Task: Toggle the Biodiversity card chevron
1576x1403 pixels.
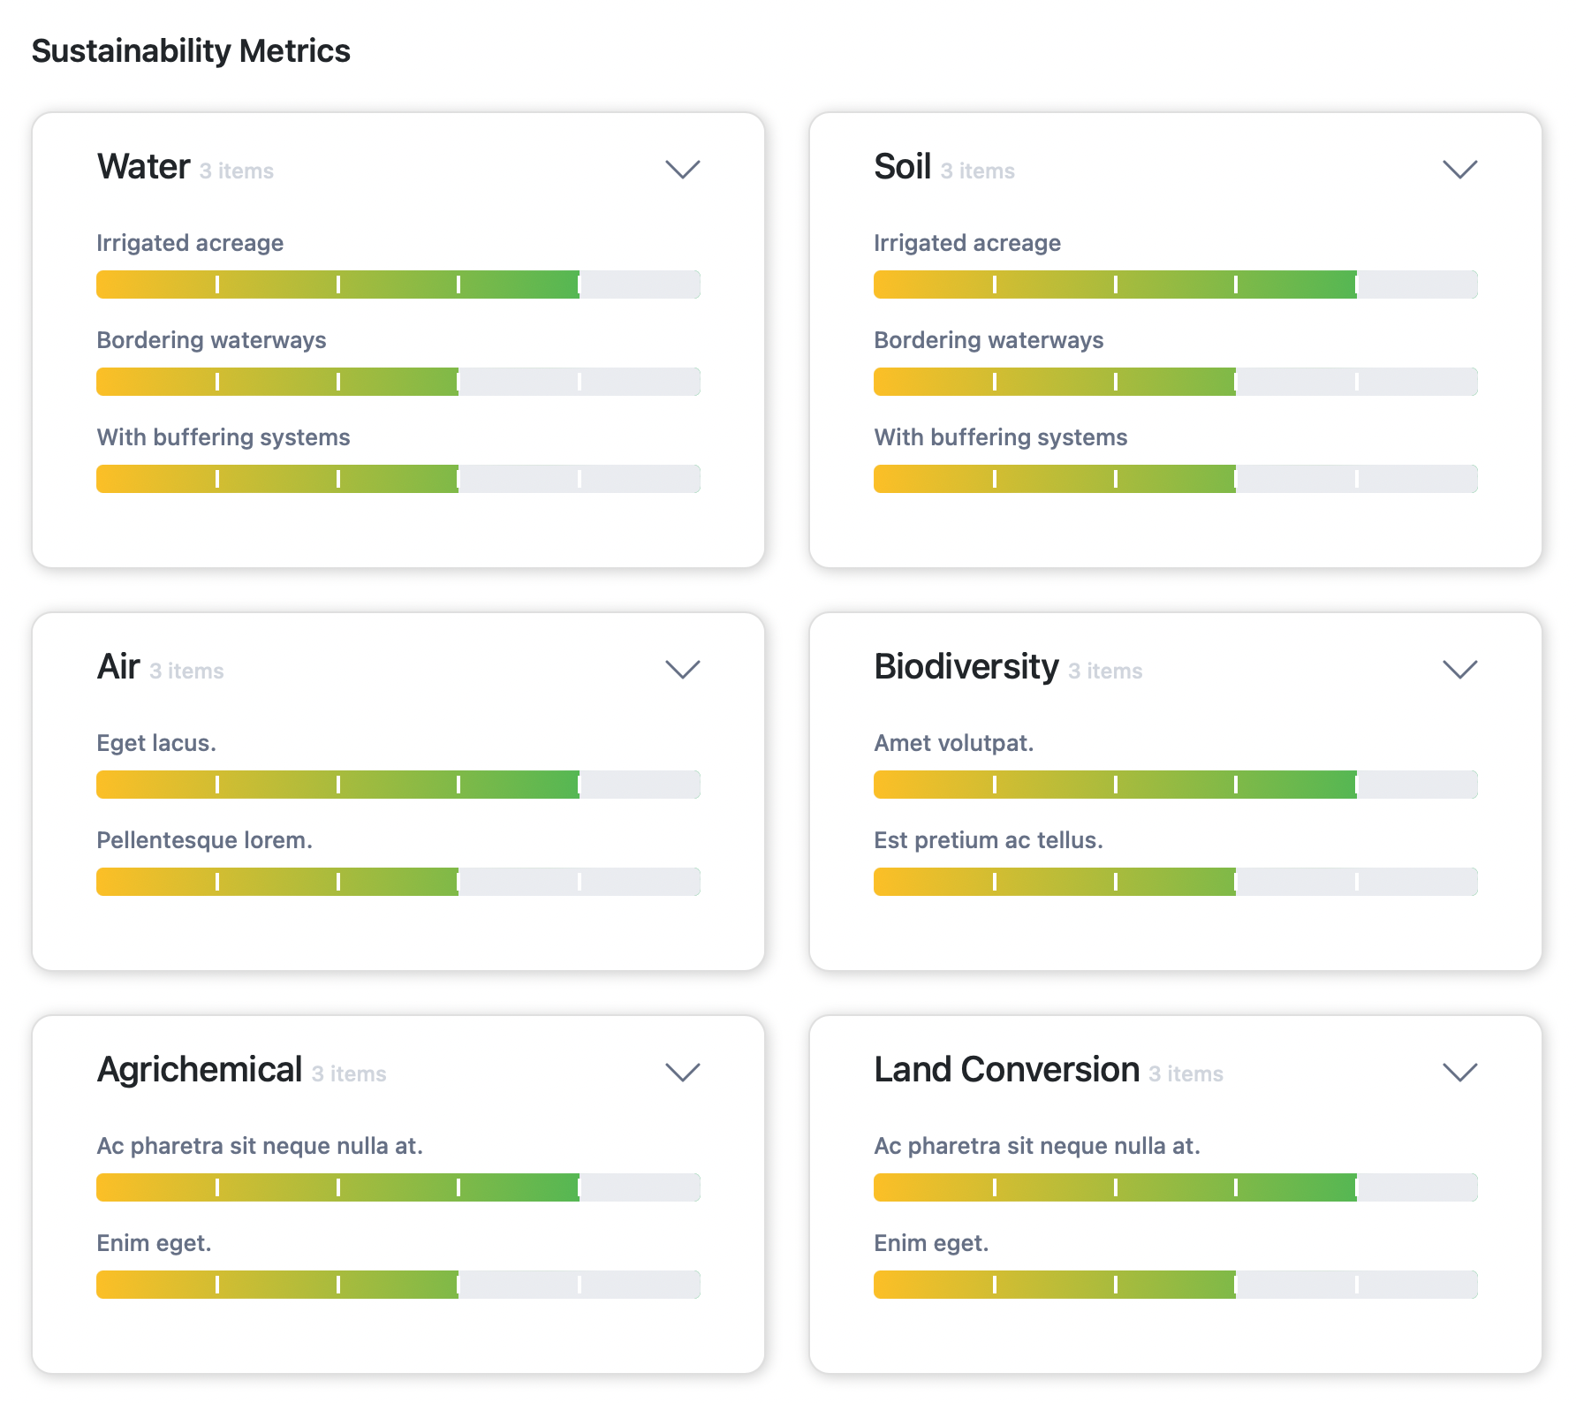Action: point(1459,669)
